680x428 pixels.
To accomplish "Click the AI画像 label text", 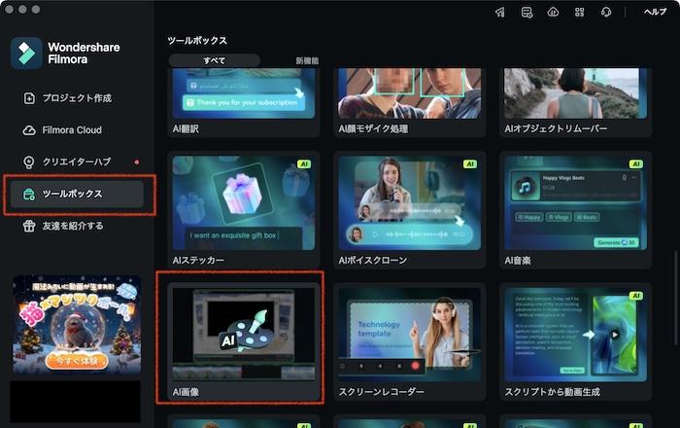I will (187, 392).
